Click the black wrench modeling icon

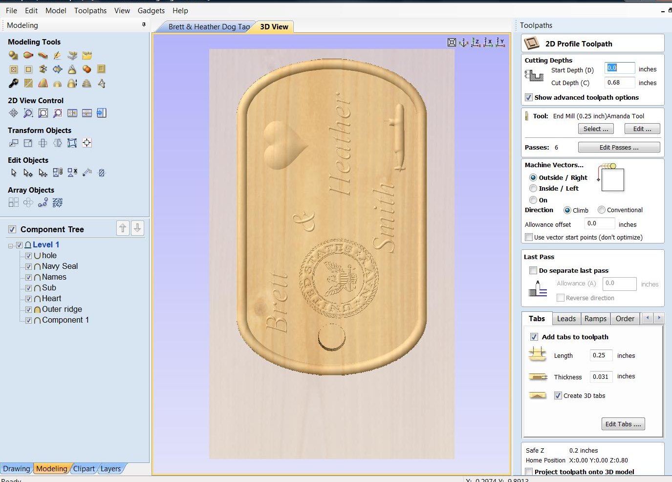point(14,83)
